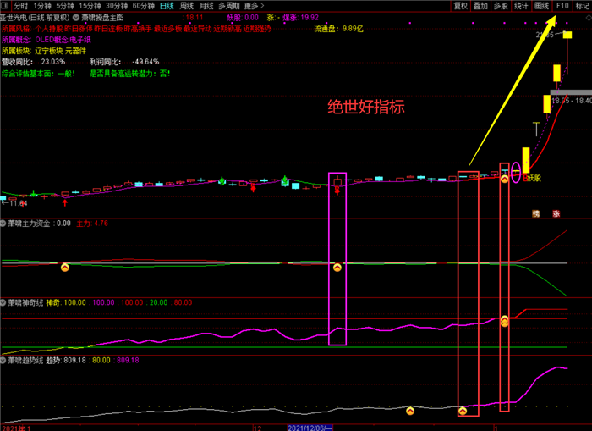
Task: Expand the 萧啸操盘主图 indicator menu
Action: pyautogui.click(x=76, y=18)
